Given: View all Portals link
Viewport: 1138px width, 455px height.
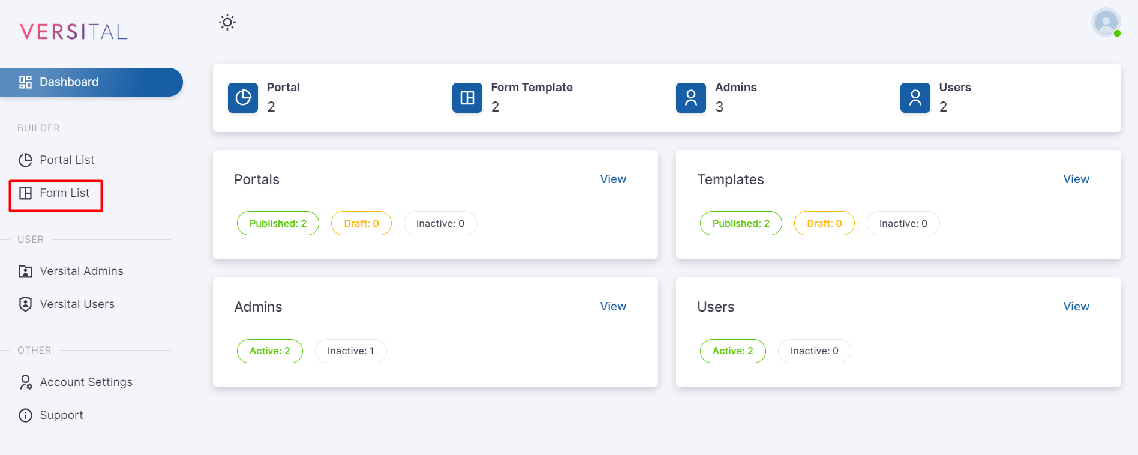Looking at the screenshot, I should [613, 179].
